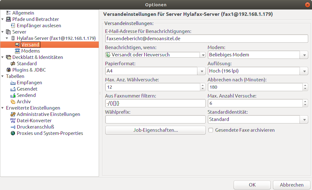Viewport: 312px width, 190px height.
Task: Click the Modems icon in tree
Action: coord(17,51)
